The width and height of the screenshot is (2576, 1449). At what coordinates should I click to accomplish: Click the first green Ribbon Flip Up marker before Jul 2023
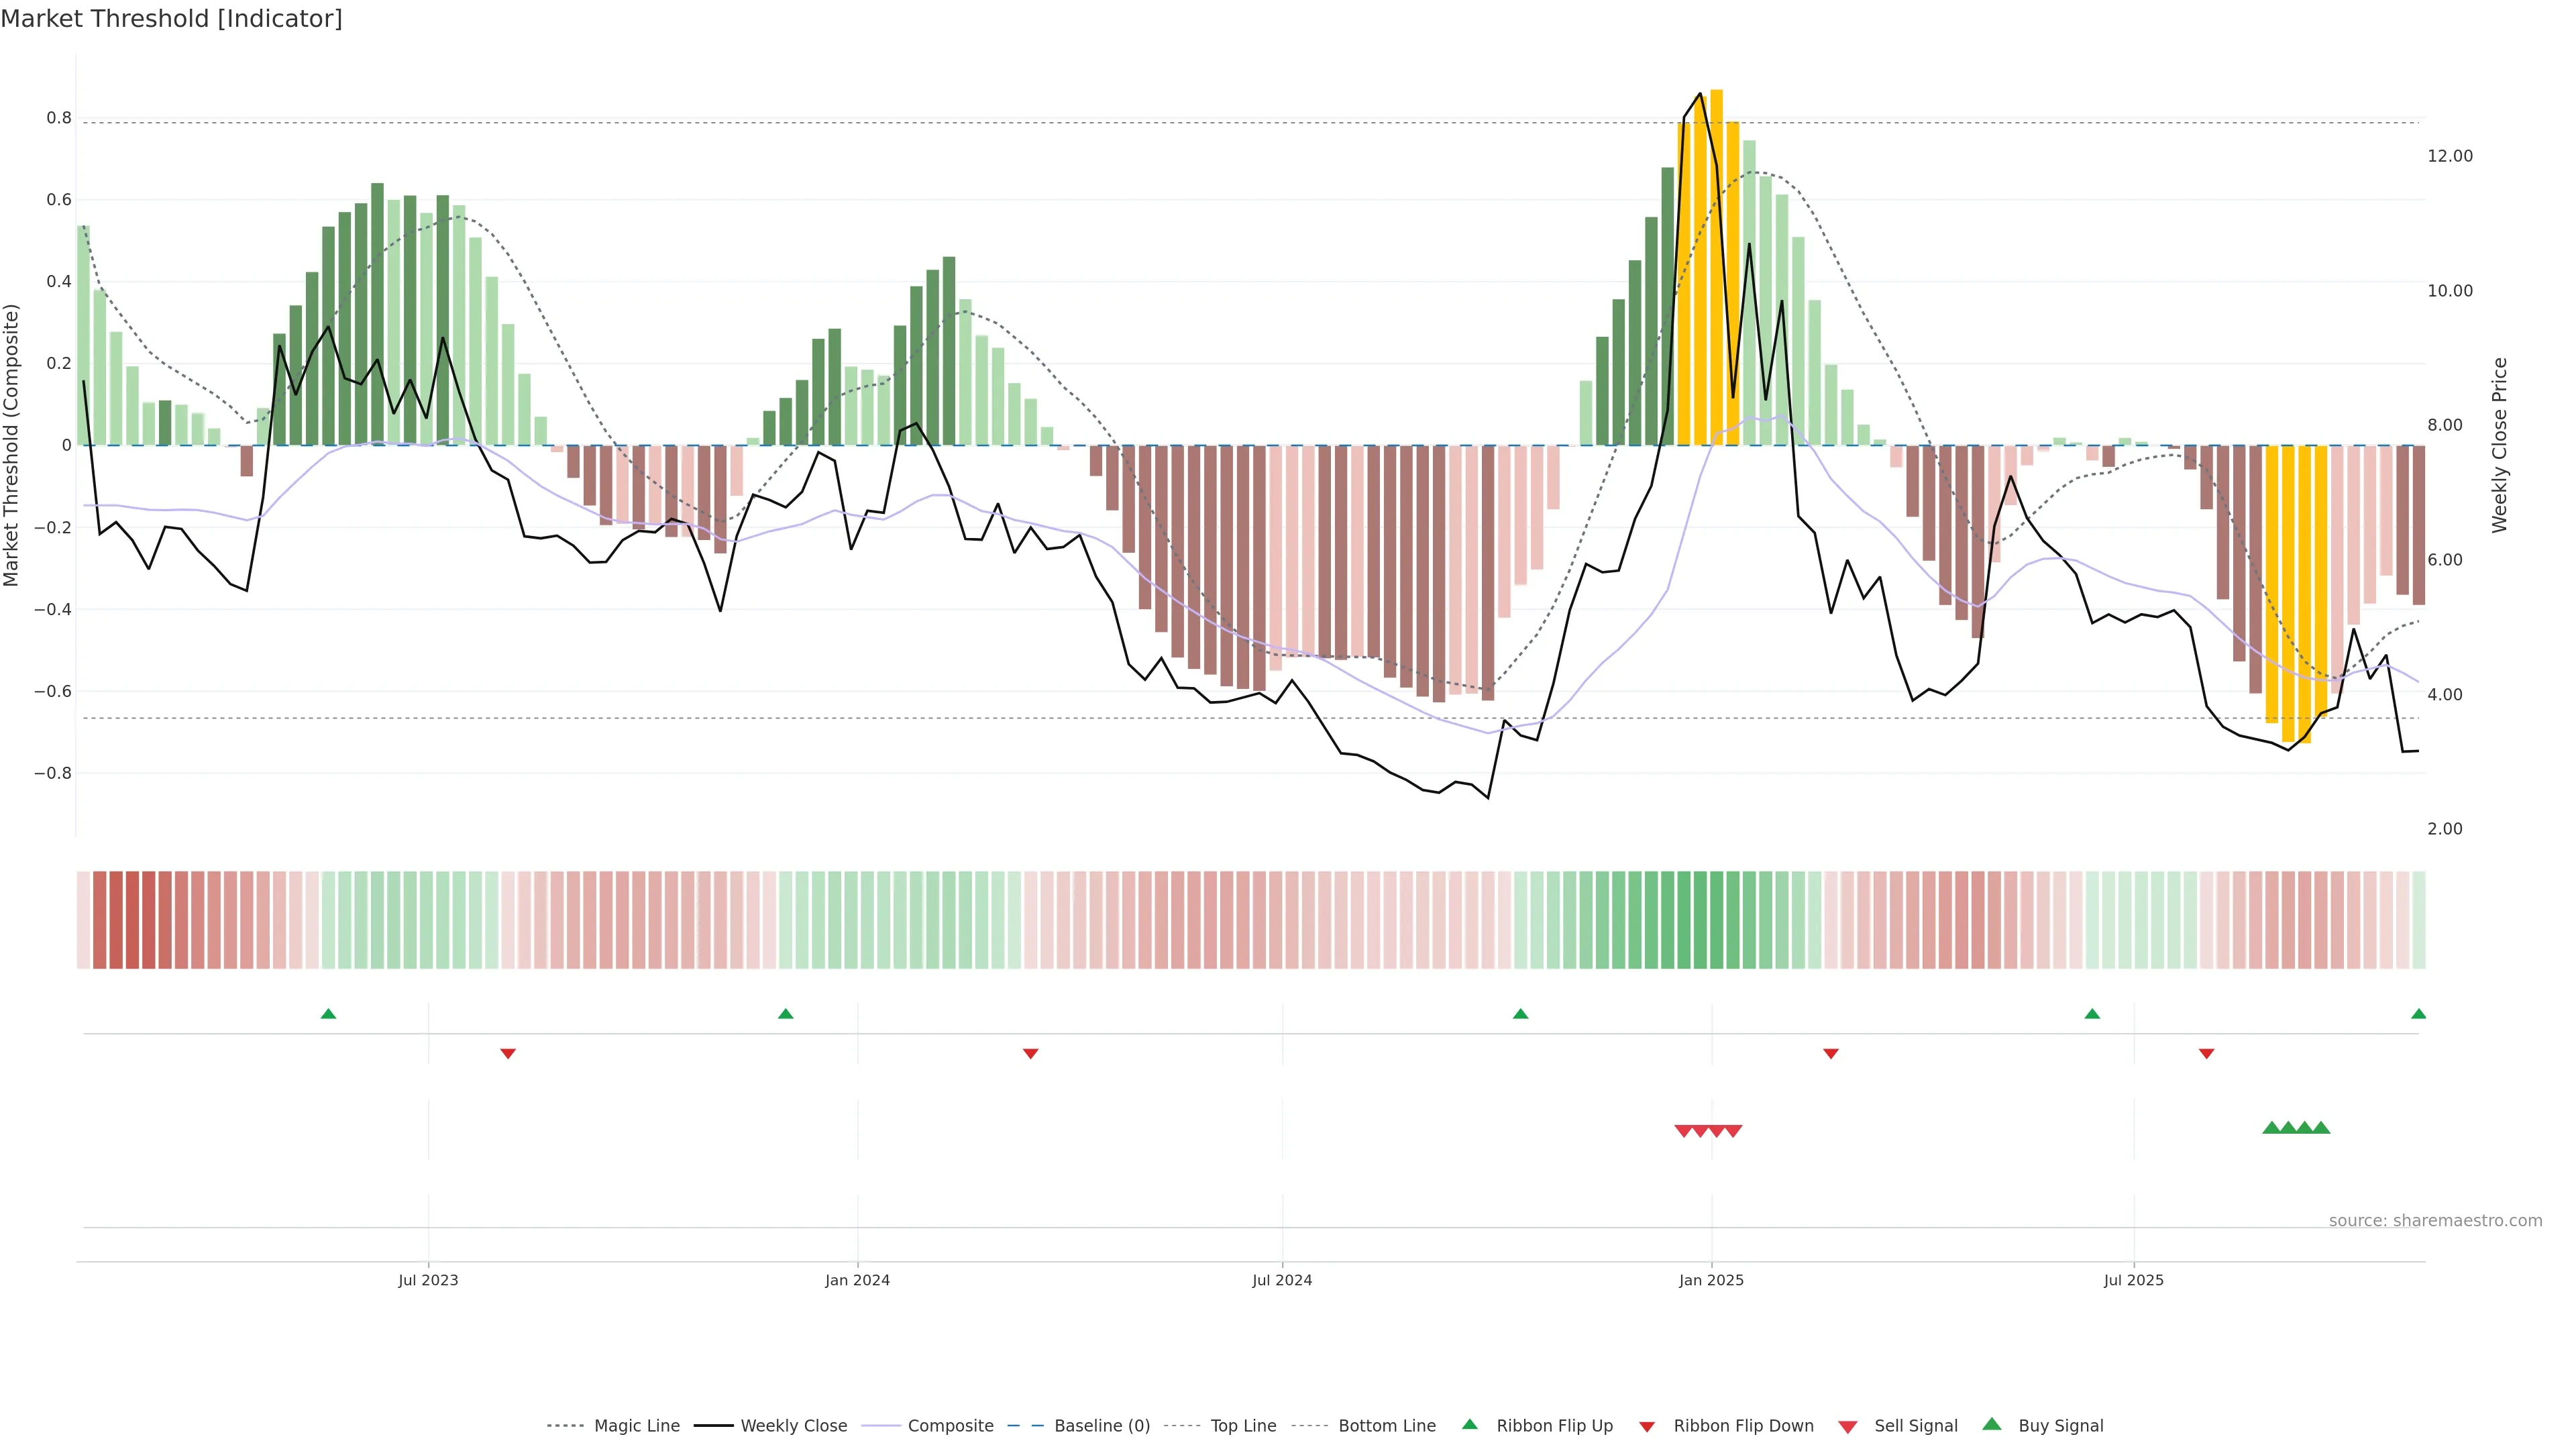click(328, 1014)
